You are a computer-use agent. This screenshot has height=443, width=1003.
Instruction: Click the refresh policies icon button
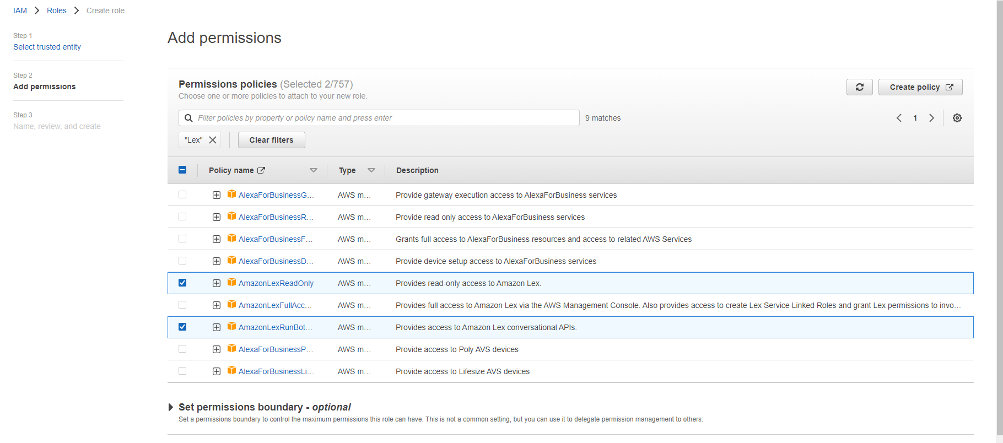(x=859, y=87)
